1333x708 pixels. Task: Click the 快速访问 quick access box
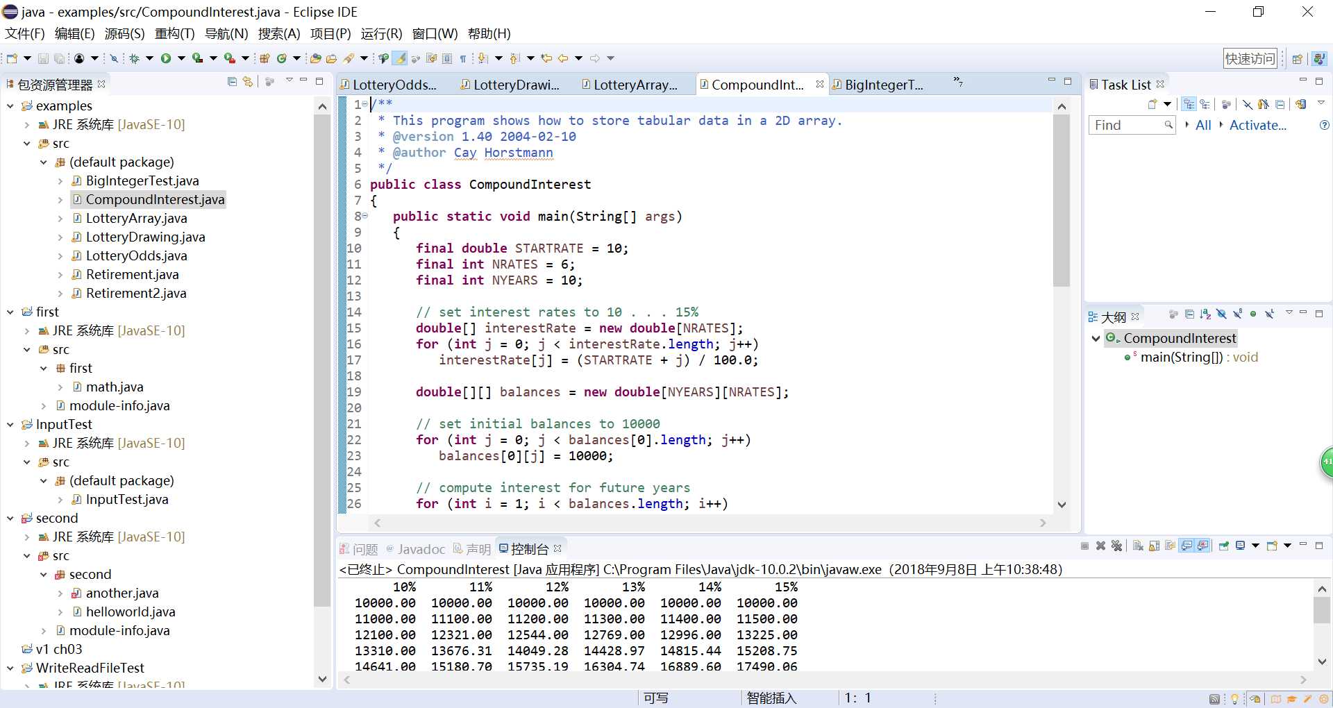tap(1250, 59)
